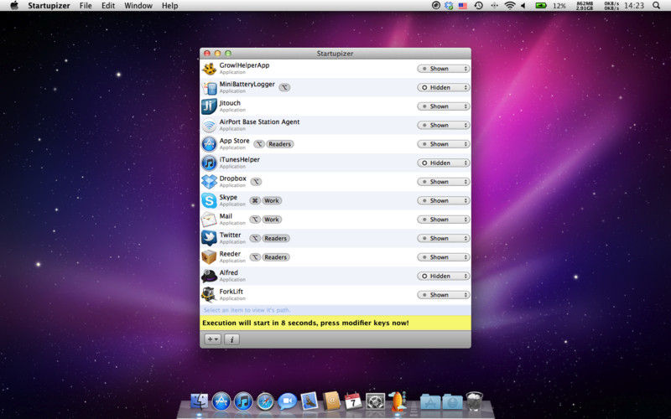
Task: Open the Help menu
Action: pos(170,6)
